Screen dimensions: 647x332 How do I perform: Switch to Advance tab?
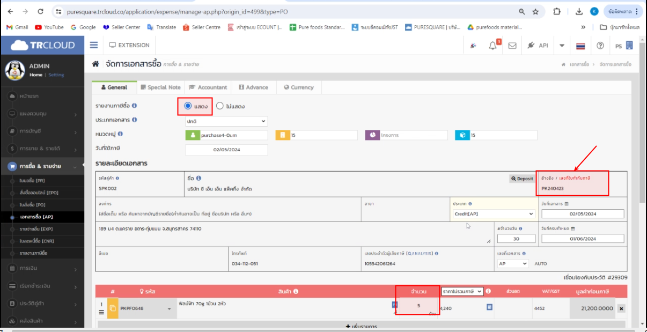[x=254, y=87]
